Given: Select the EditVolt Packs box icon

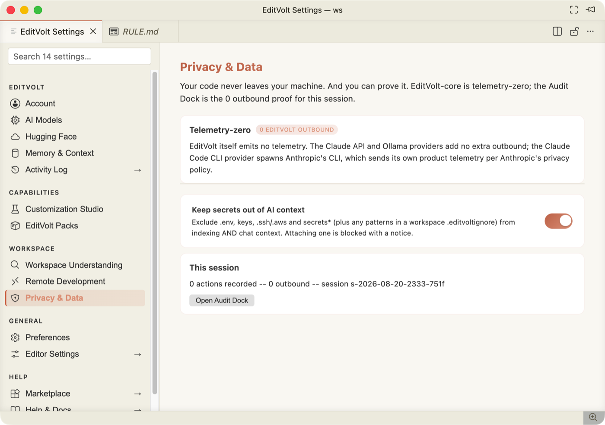Looking at the screenshot, I should [15, 225].
